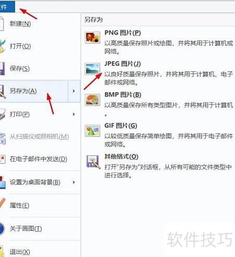
Task: Click the JPEG 图片(J) label text
Action: (123, 64)
